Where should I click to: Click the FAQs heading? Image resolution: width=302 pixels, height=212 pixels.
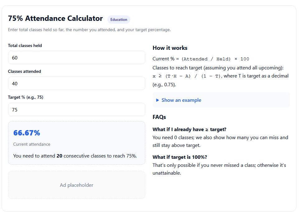coord(159,117)
